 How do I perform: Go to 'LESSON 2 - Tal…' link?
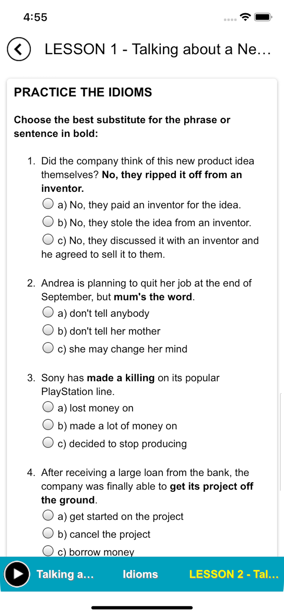pyautogui.click(x=234, y=574)
